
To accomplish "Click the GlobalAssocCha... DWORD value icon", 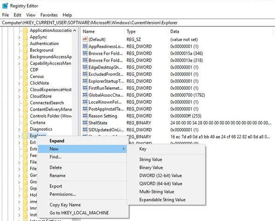I will (x=85, y=95).
